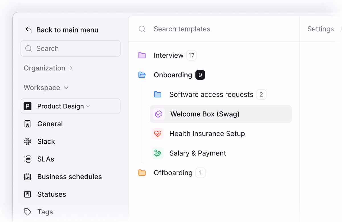Click the green Salary & Payment icon
This screenshot has height=222, width=342.
[x=158, y=153]
